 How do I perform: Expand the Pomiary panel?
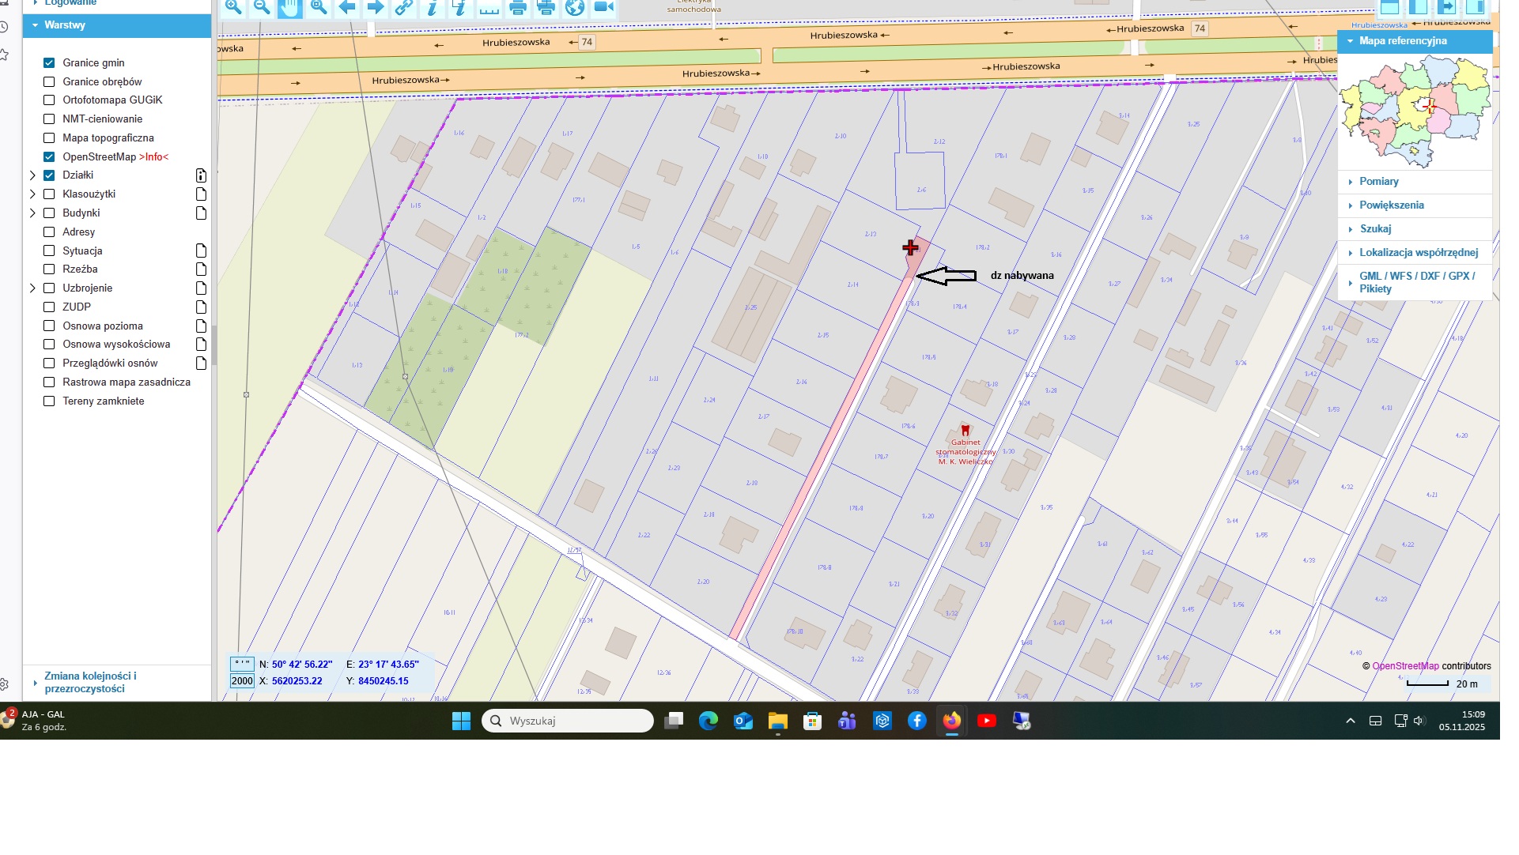tap(1378, 182)
